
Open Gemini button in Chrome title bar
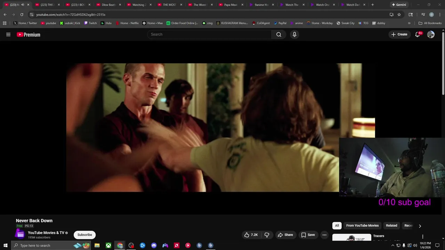tap(399, 5)
